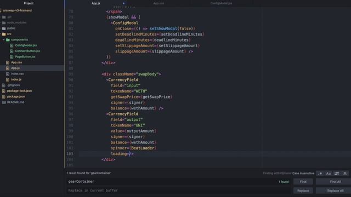
Task: Click '1 found' result count
Action: coord(284,182)
